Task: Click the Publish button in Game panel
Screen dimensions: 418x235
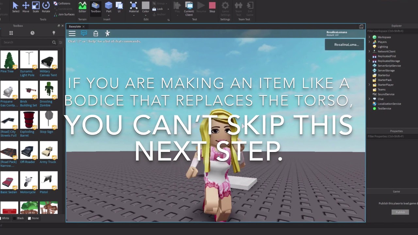Action: click(x=400, y=212)
